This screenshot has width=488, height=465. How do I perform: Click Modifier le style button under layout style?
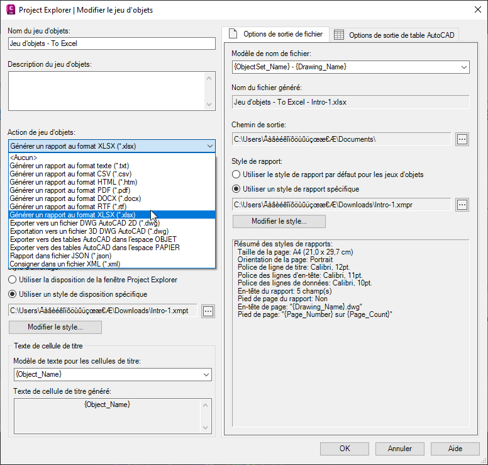(55, 327)
